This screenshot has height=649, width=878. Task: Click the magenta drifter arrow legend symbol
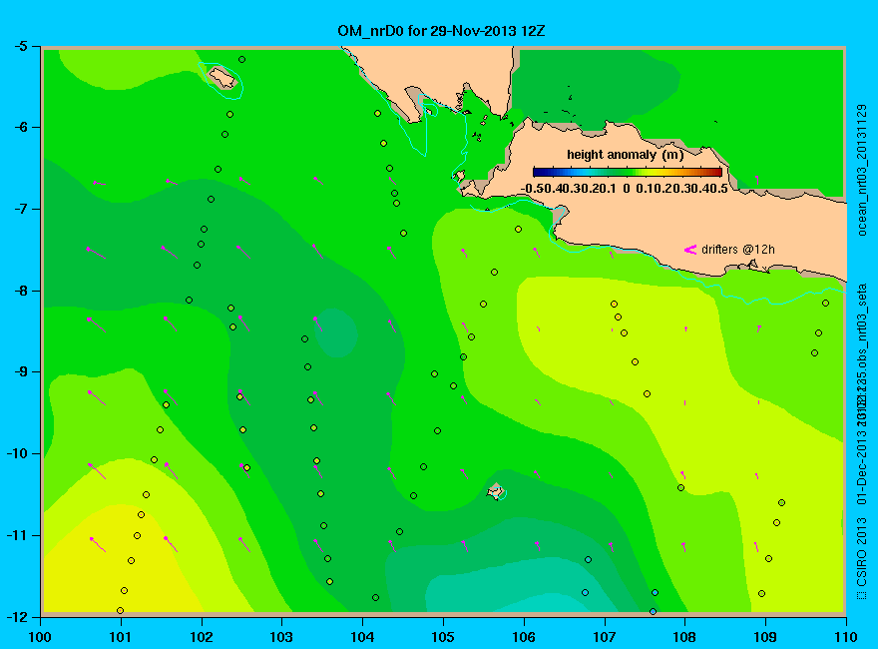(x=690, y=250)
